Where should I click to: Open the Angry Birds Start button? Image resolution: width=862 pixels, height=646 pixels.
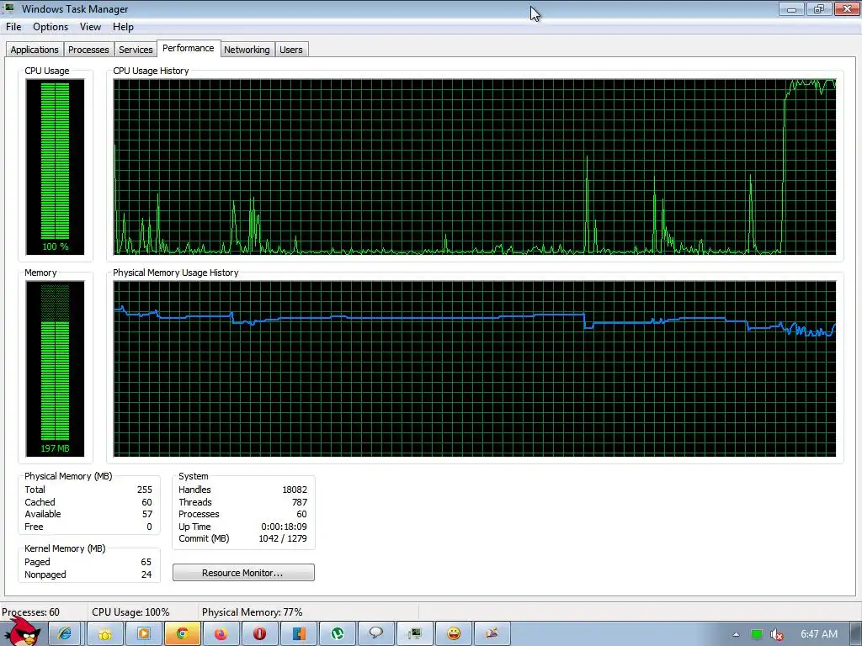point(22,631)
